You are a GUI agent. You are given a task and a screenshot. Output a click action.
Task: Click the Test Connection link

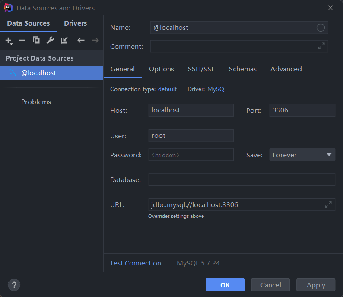point(135,263)
